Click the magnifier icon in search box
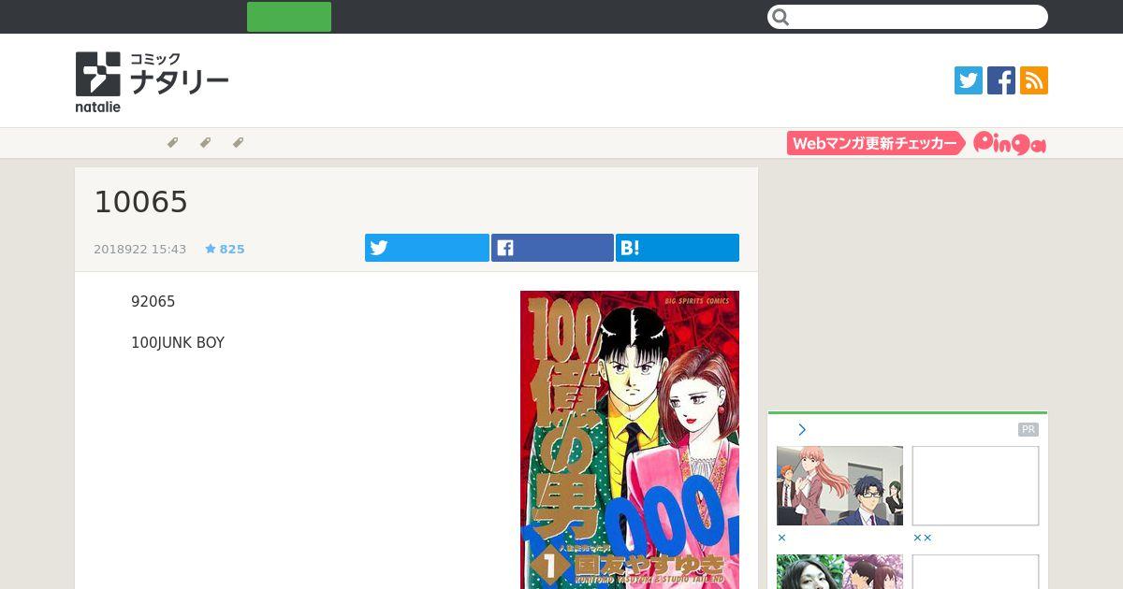Viewport: 1123px width, 589px height. point(781,17)
